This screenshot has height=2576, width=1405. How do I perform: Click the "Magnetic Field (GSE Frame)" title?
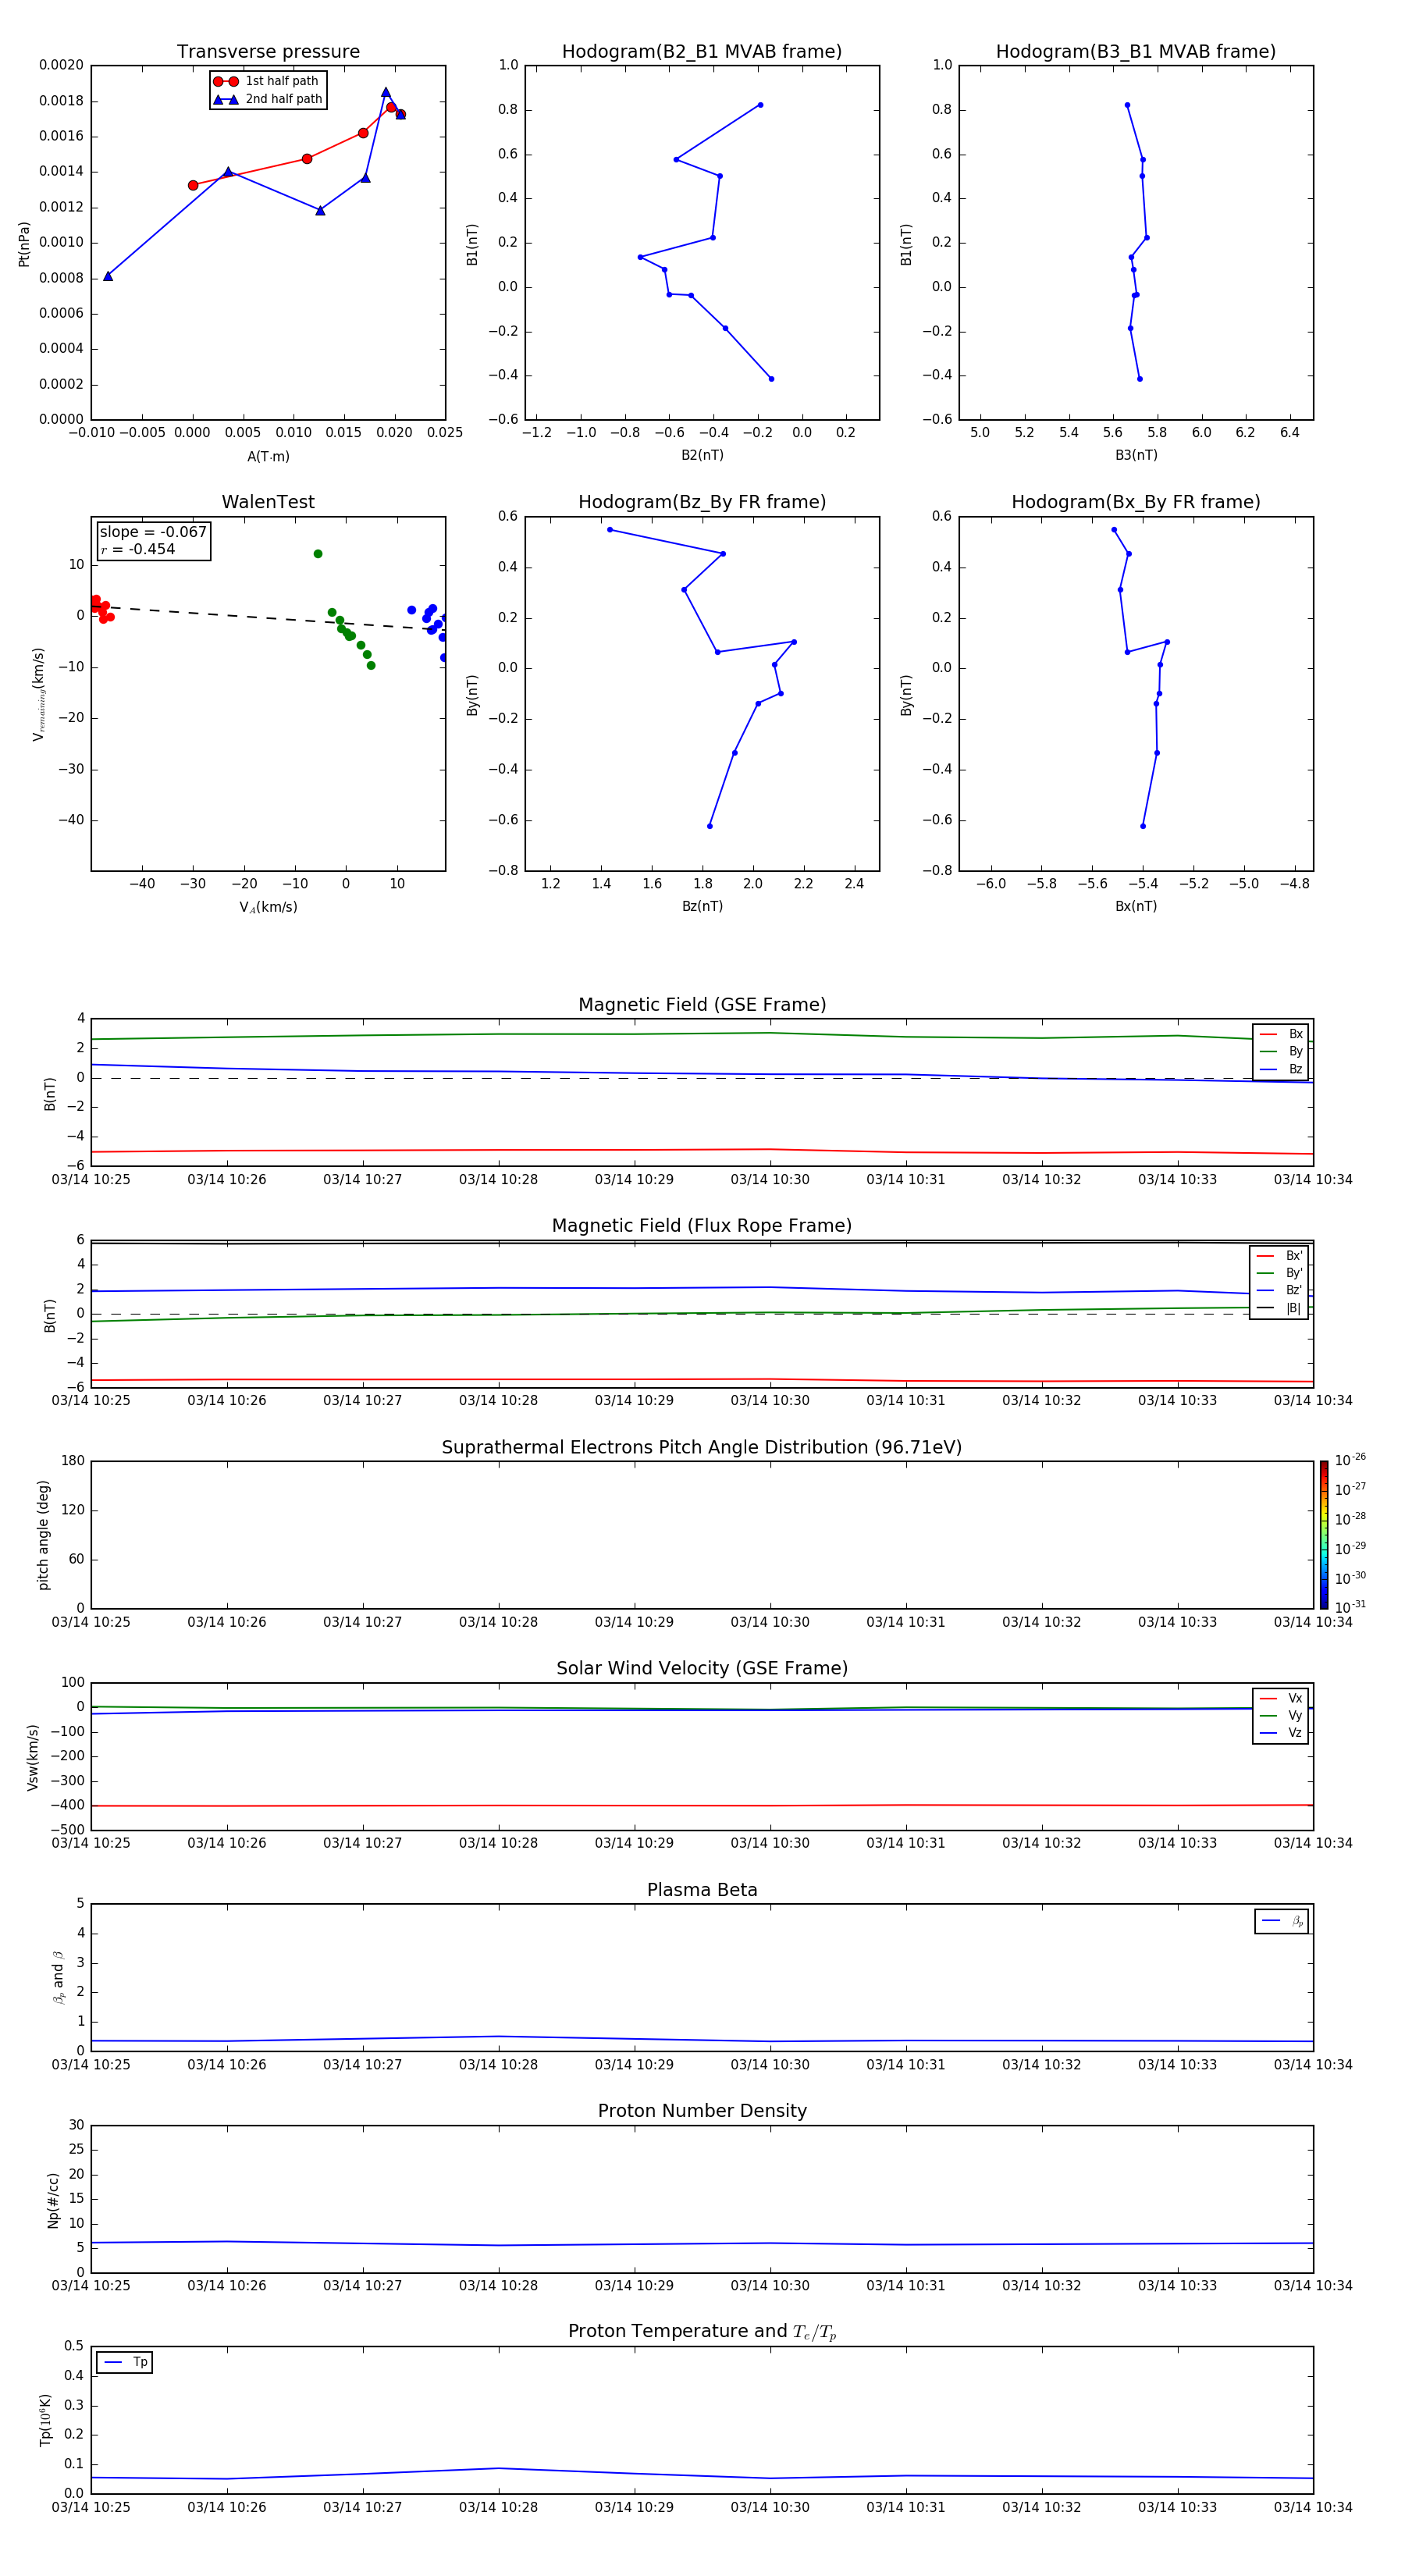[x=702, y=1005]
